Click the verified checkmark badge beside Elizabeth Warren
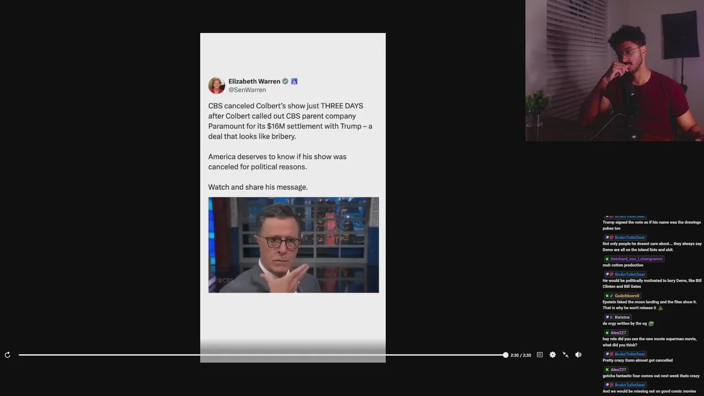Viewport: 704px width, 396px height. click(x=285, y=81)
